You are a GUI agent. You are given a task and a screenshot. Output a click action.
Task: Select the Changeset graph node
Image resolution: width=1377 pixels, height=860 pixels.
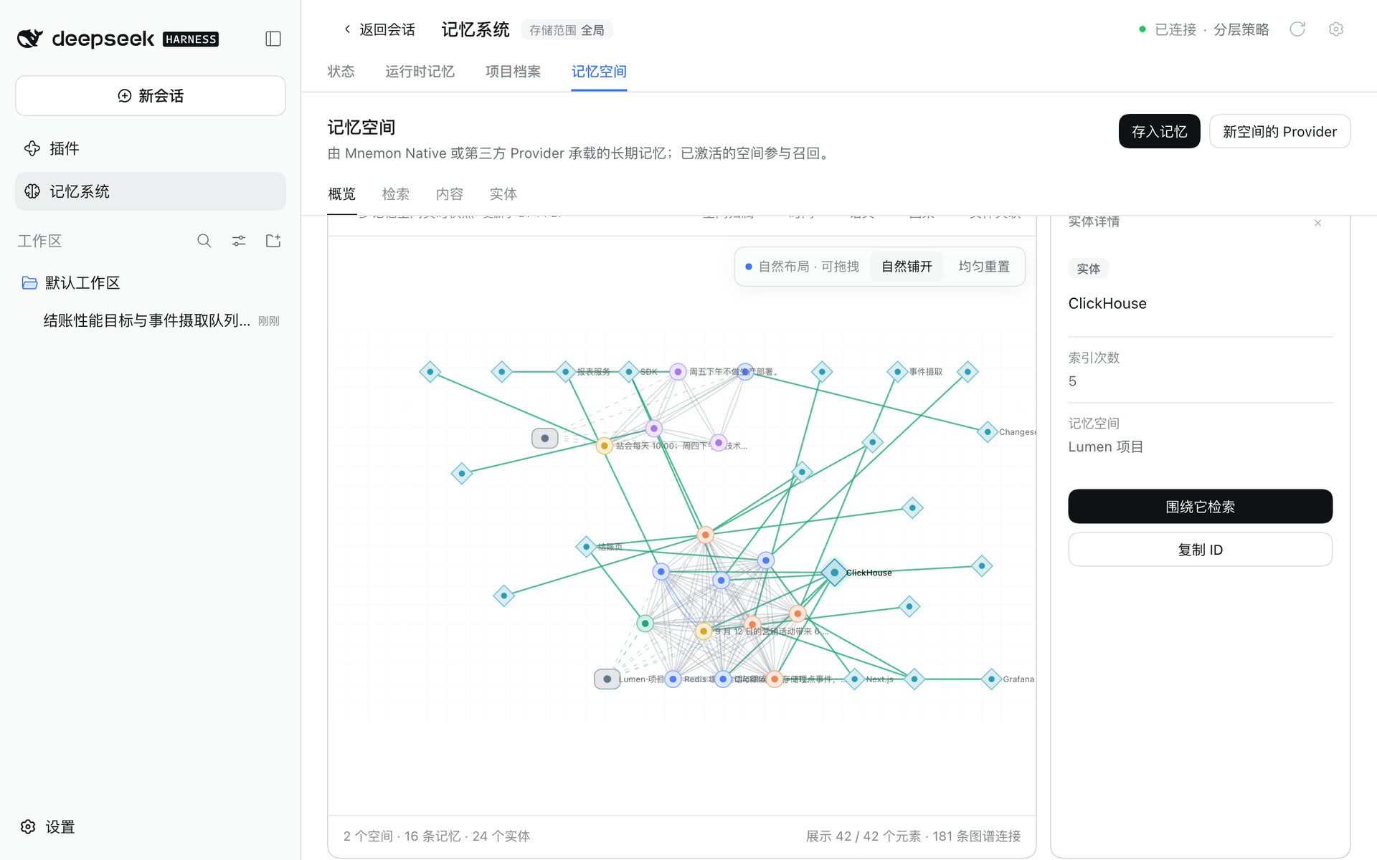pos(988,431)
